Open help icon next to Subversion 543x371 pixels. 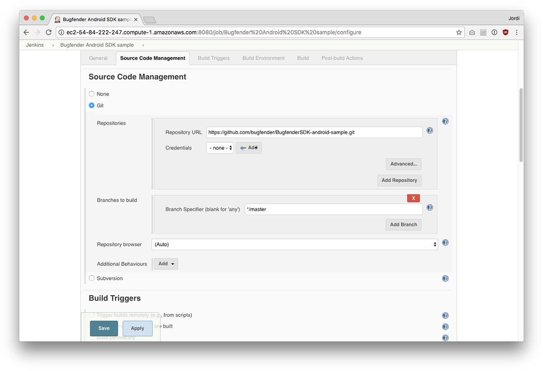(445, 279)
